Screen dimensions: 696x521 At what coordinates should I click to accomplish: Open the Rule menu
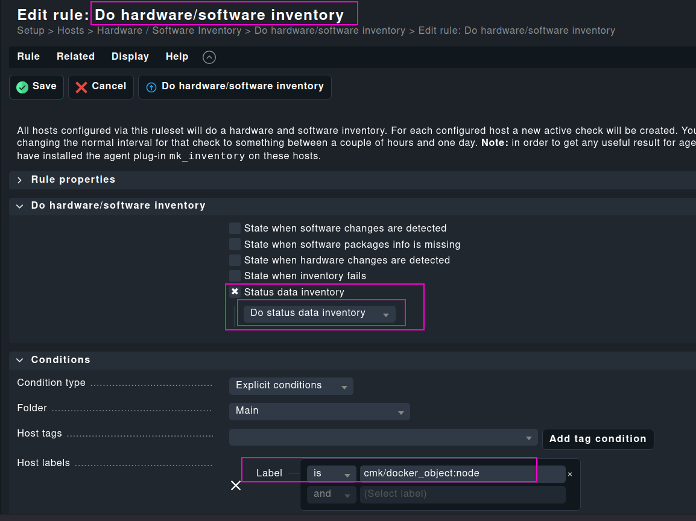(28, 56)
